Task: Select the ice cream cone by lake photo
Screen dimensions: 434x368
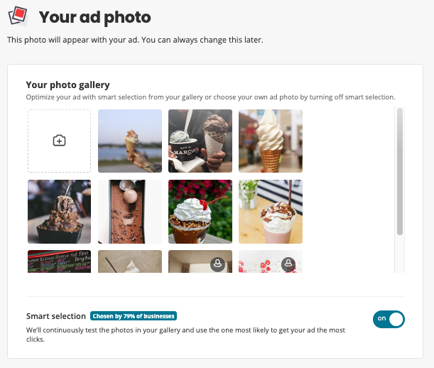Action: point(130,141)
